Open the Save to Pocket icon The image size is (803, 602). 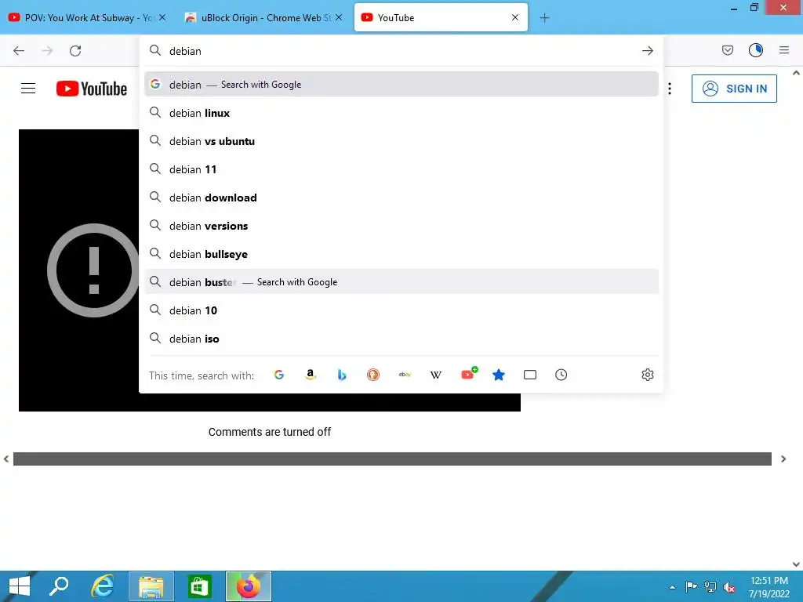(727, 50)
